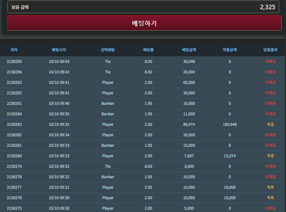
Task: Click bet amount 11,000
Action: (189, 114)
